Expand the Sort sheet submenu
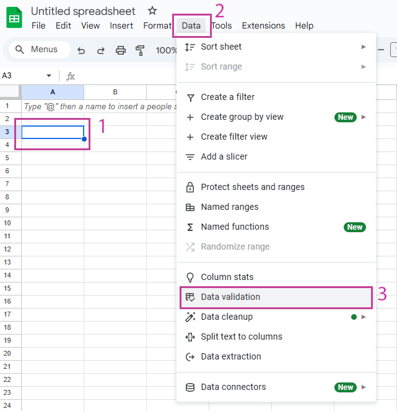The width and height of the screenshot is (397, 411). (364, 47)
